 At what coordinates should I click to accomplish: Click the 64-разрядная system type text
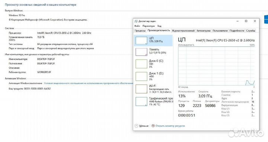tap(65, 44)
